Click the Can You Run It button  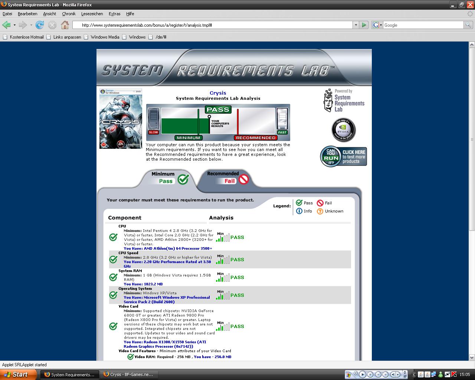[344, 156]
